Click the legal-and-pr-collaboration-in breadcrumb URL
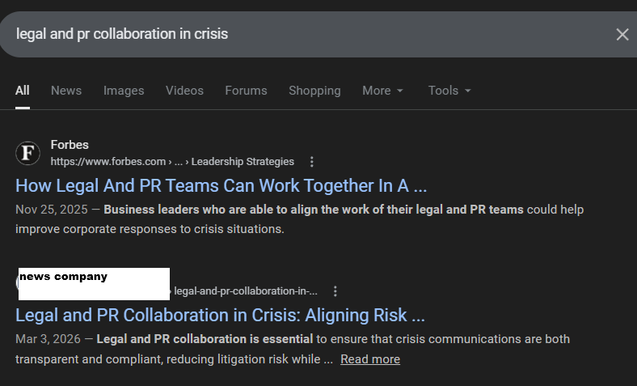This screenshot has height=386, width=637. [x=245, y=291]
